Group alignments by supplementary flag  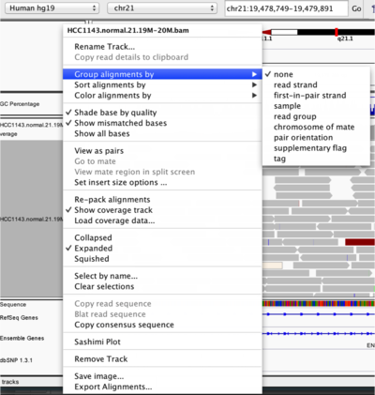(316, 148)
